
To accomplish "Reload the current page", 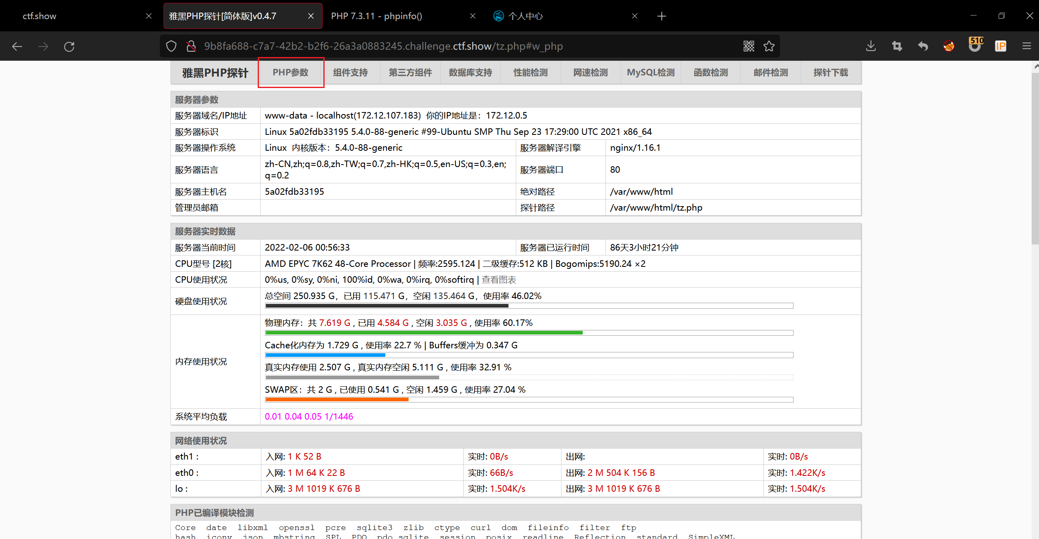I will tap(69, 46).
